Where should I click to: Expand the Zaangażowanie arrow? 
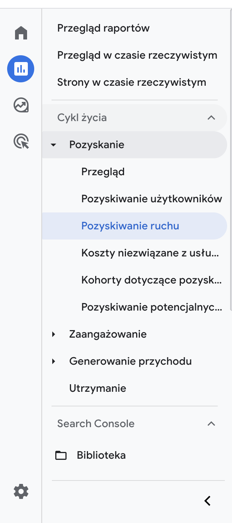[53, 334]
